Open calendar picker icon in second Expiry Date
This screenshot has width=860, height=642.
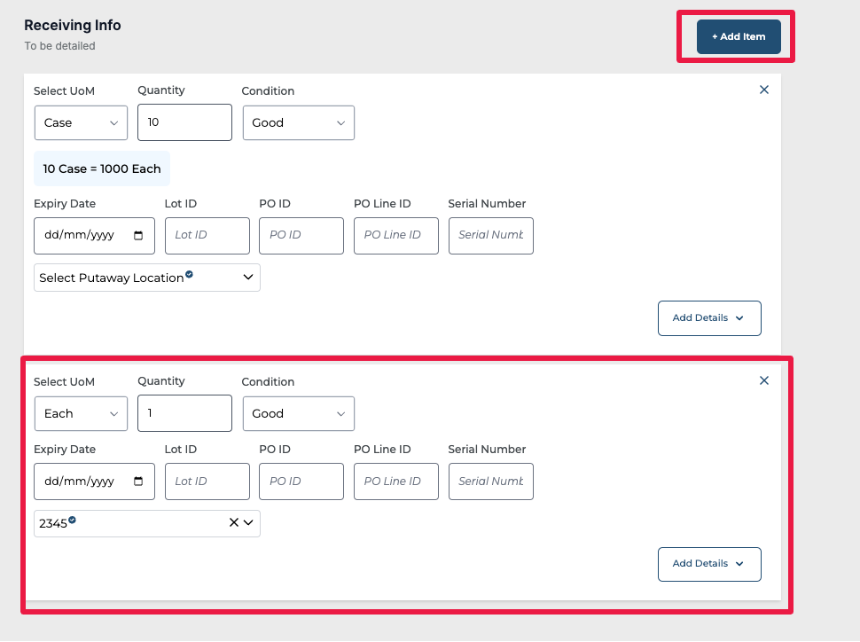(138, 481)
